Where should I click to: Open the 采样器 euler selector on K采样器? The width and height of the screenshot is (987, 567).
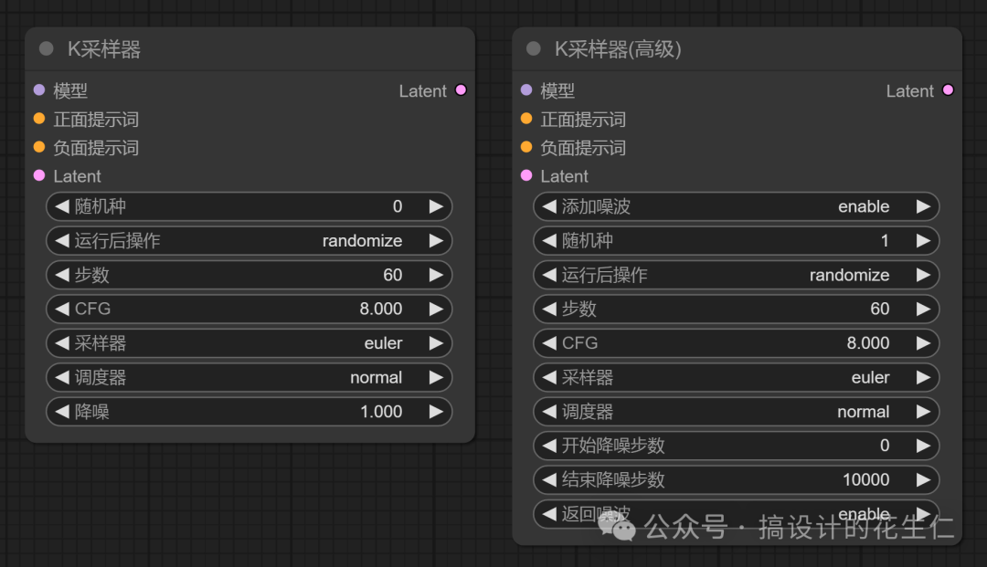click(249, 343)
